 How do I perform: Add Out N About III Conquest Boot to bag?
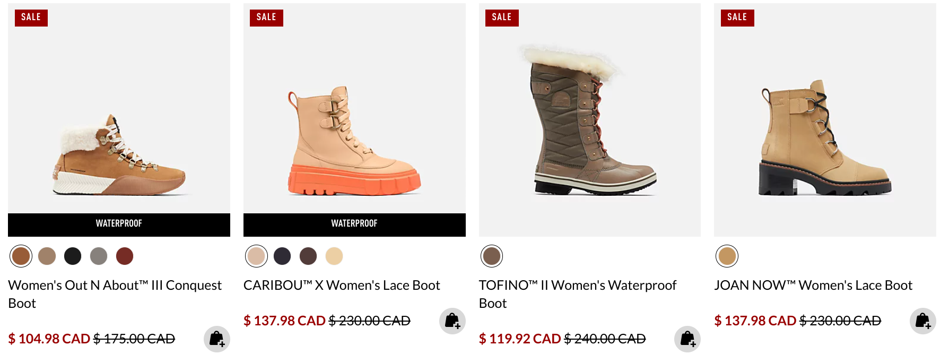pyautogui.click(x=217, y=339)
